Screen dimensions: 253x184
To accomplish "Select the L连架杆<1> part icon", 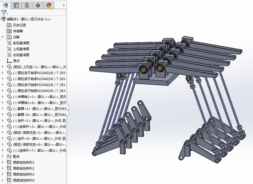I will [x=9, y=126].
